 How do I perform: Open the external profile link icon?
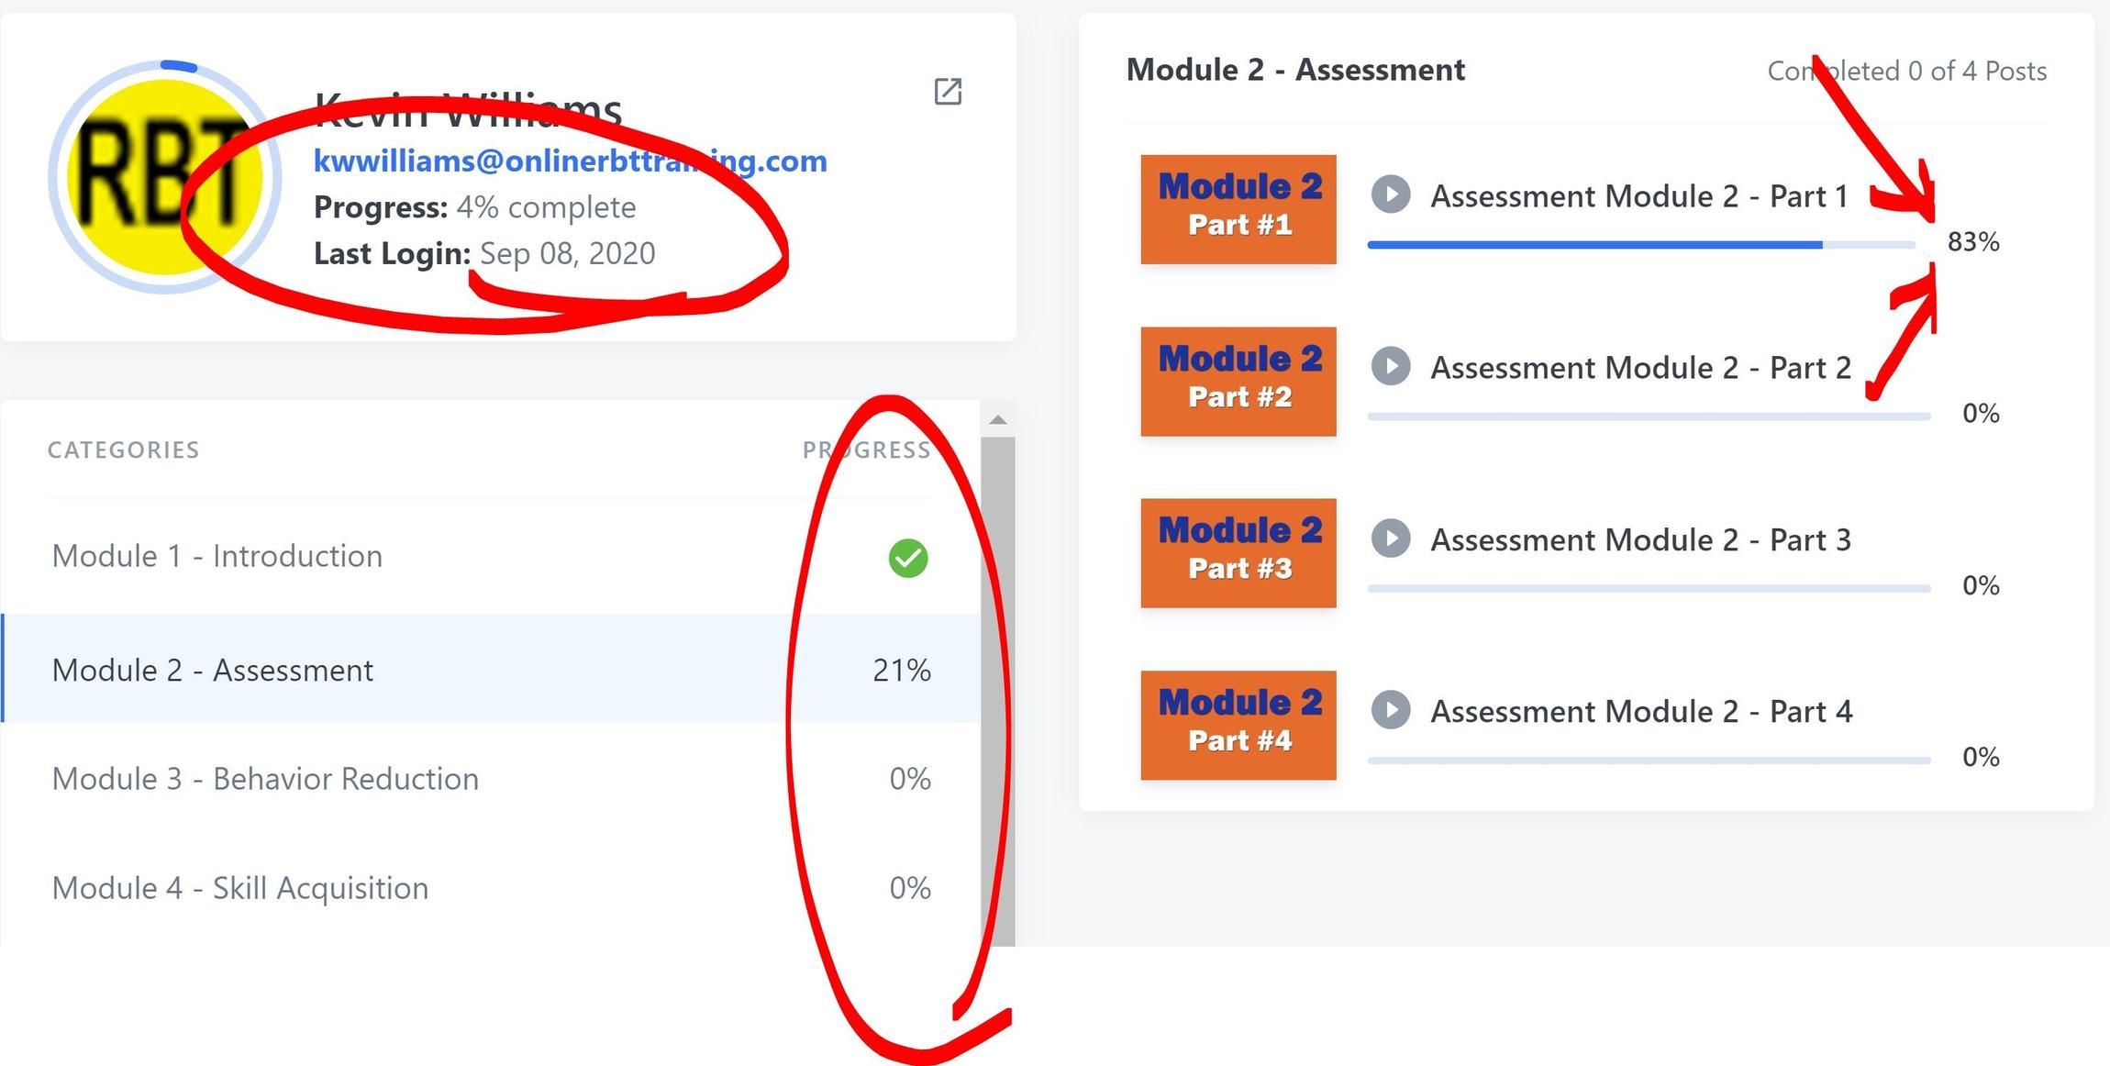pos(948,91)
